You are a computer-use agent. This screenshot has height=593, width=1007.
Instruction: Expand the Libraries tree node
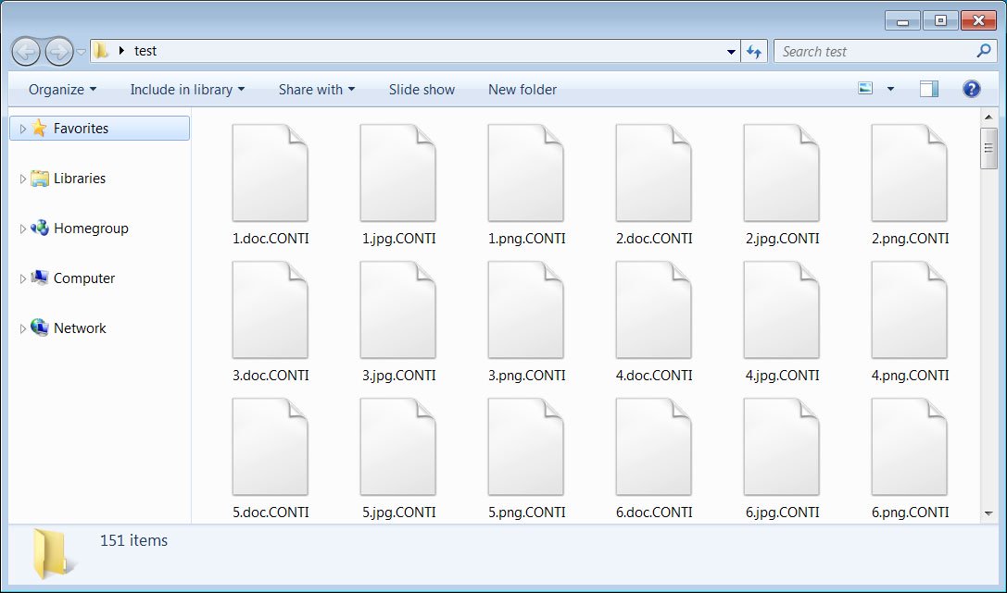tap(23, 179)
